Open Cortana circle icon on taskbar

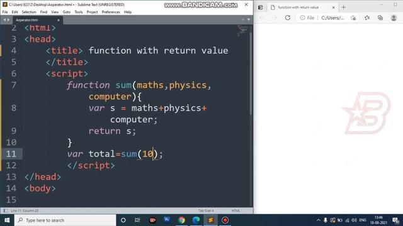click(123, 220)
